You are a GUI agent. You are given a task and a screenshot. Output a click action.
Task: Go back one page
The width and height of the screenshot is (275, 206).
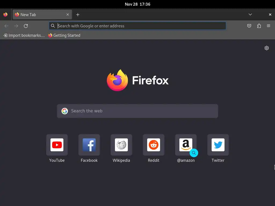pos(6,26)
